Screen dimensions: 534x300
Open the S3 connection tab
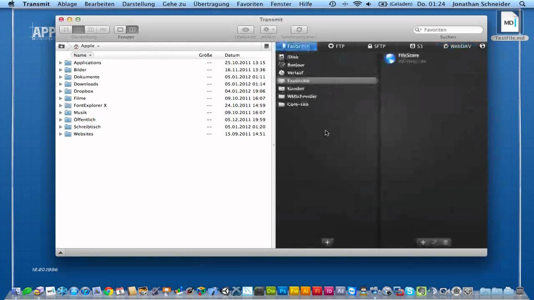(416, 46)
